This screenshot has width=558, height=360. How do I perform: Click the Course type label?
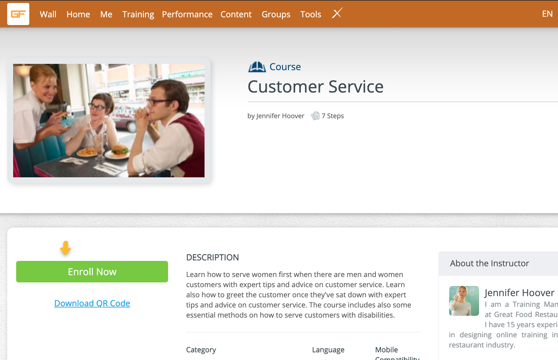click(285, 67)
